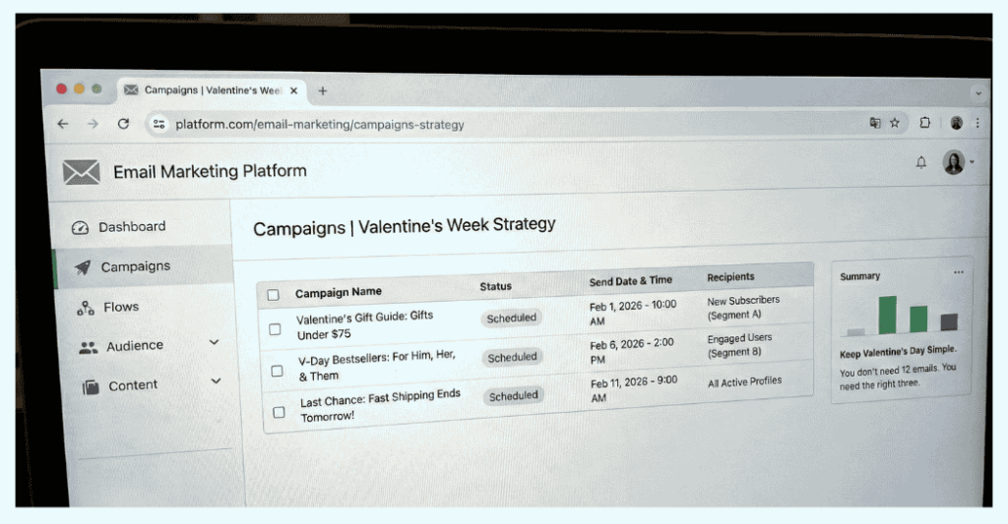1008x524 pixels.
Task: Click the Flows icon in sidebar
Action: click(85, 308)
